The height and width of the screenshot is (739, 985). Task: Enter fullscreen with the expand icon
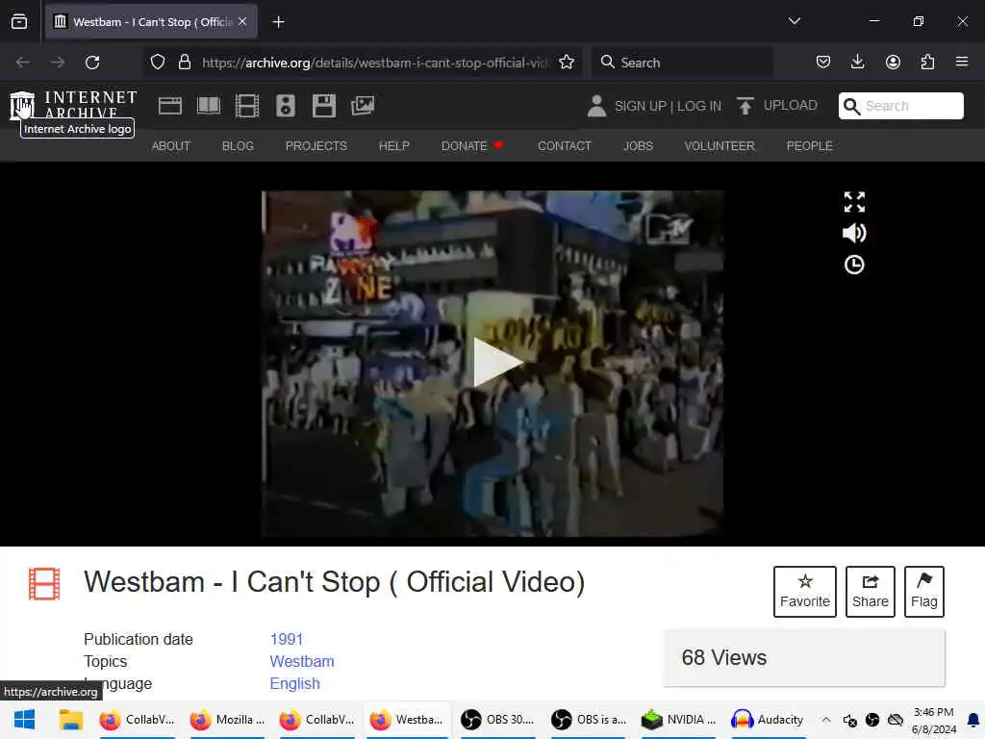pos(854,202)
